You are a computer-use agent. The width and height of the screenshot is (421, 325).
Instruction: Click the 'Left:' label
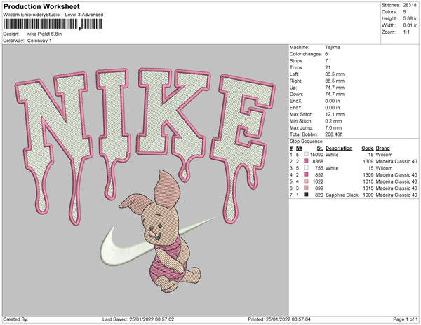[x=294, y=74]
